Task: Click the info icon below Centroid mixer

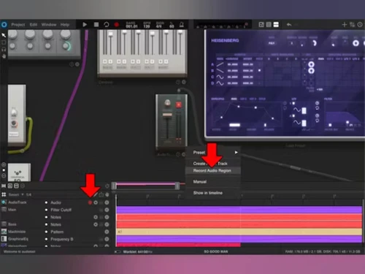Action: (x=178, y=83)
